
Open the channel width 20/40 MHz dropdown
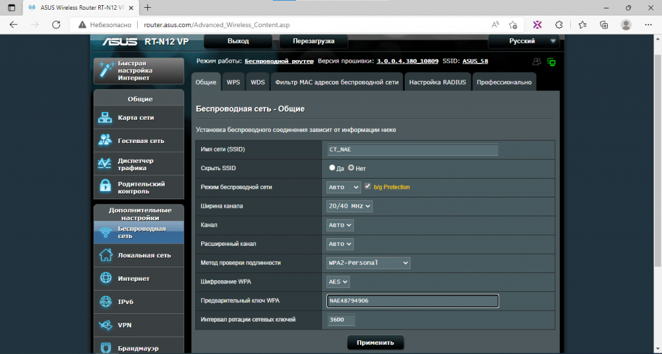350,206
